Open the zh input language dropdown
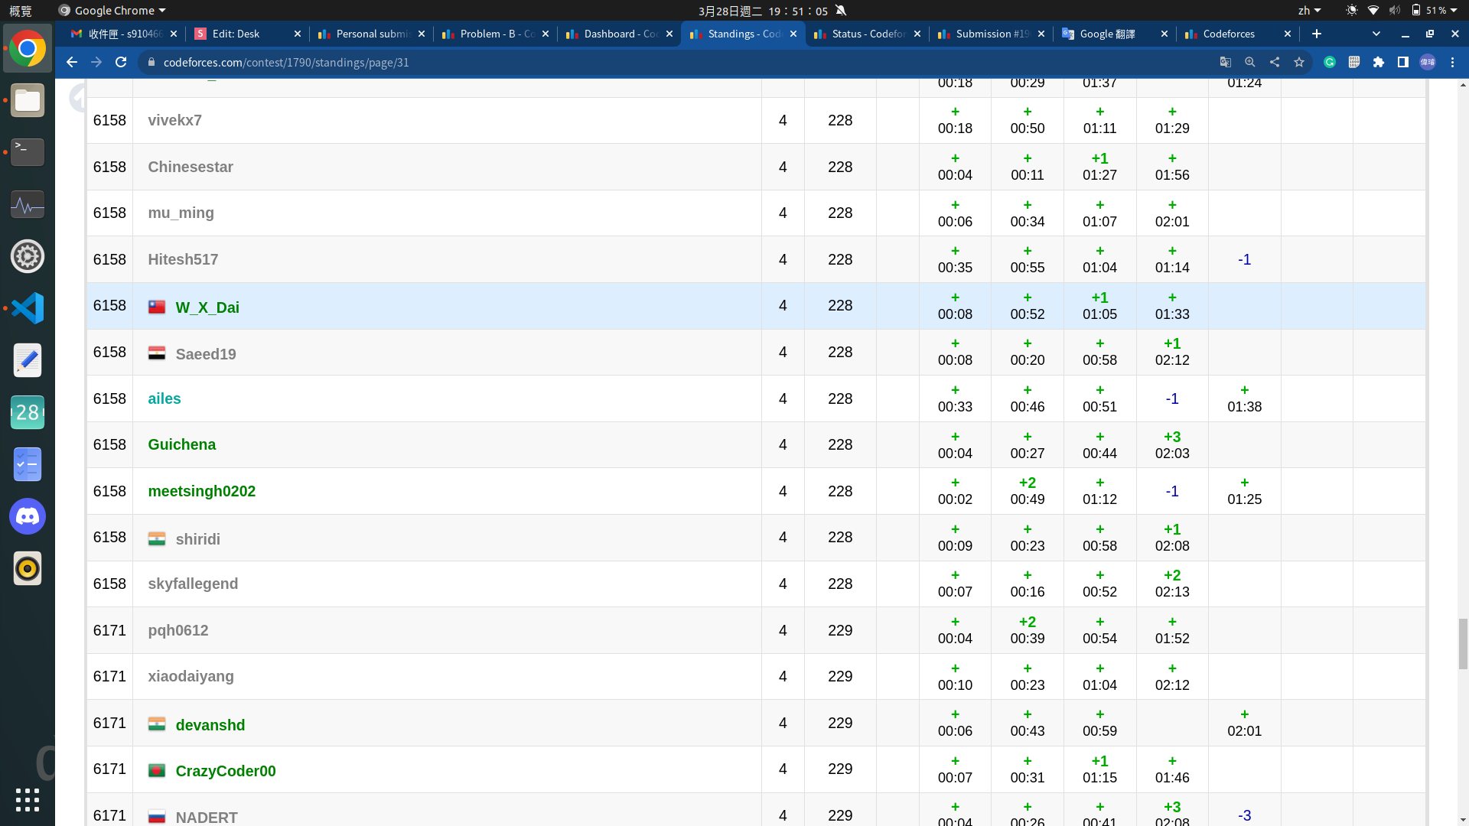 (x=1309, y=11)
